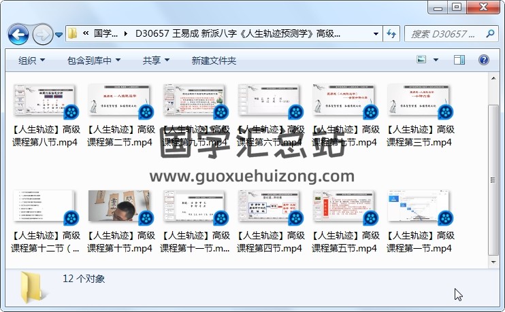Click folder icon in the address bar
The width and height of the screenshot is (505, 312).
tap(73, 33)
